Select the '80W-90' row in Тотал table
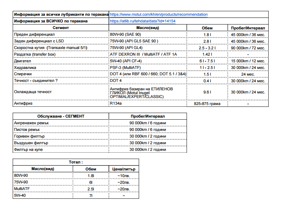 [x=43, y=176]
